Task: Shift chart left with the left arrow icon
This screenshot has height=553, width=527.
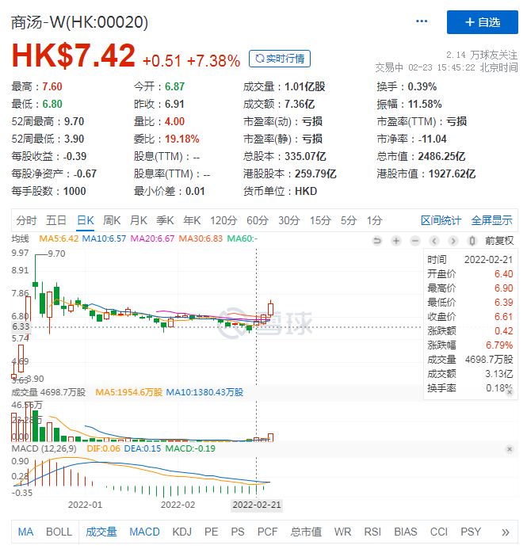Action: click(434, 240)
